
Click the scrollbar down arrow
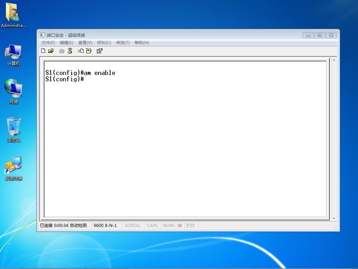click(x=334, y=219)
